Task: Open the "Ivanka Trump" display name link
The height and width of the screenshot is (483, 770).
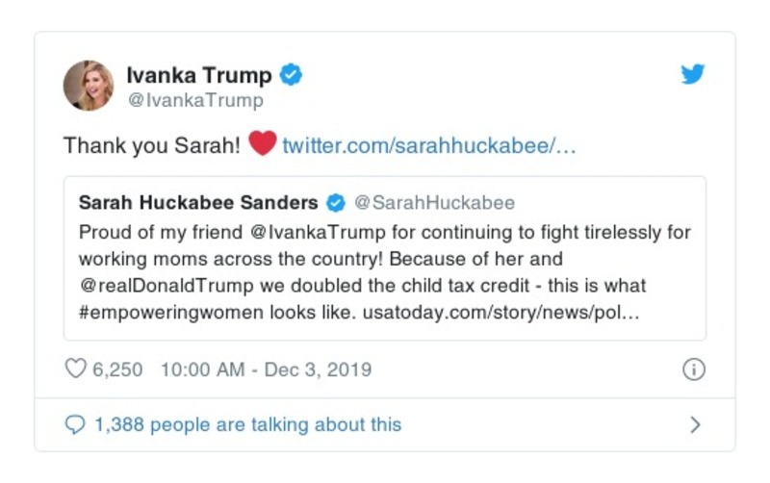Action: click(x=199, y=74)
